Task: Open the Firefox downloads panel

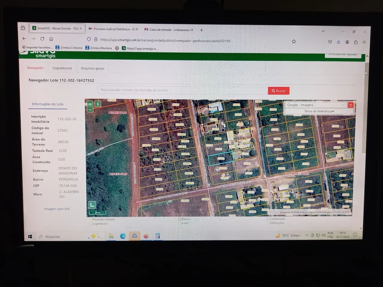Action: click(x=338, y=42)
